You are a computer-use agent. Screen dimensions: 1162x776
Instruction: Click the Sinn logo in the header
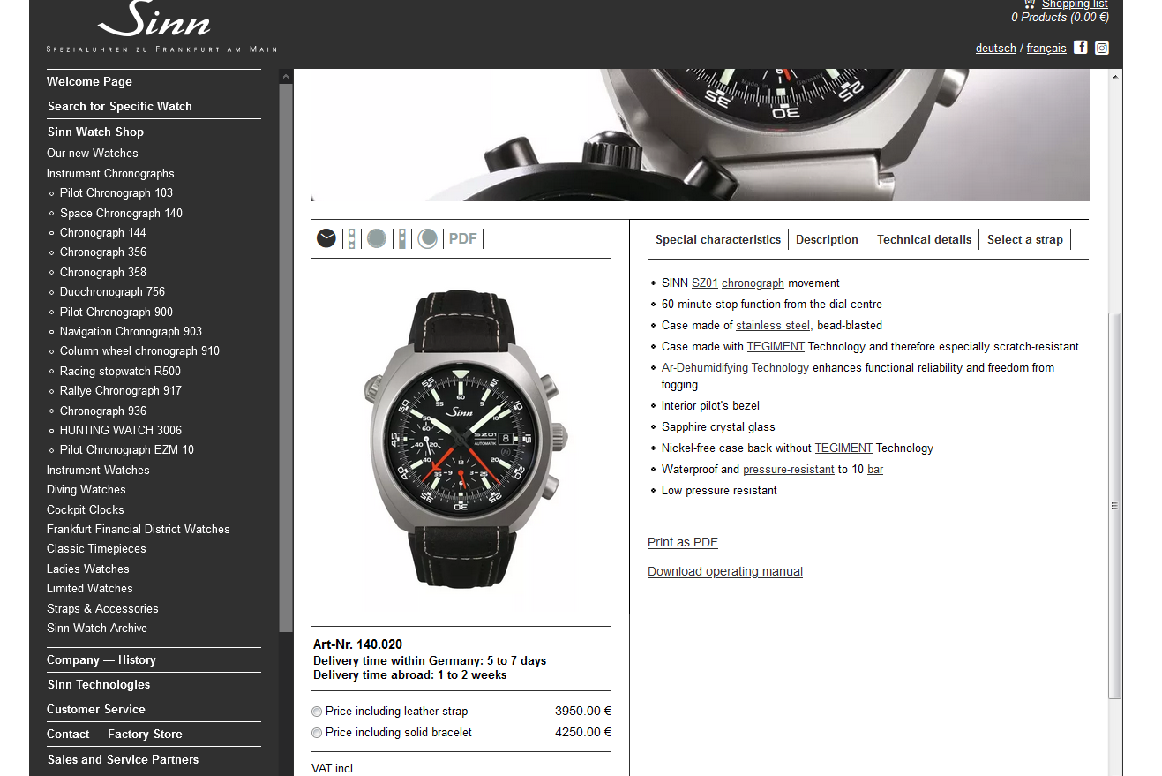[162, 26]
